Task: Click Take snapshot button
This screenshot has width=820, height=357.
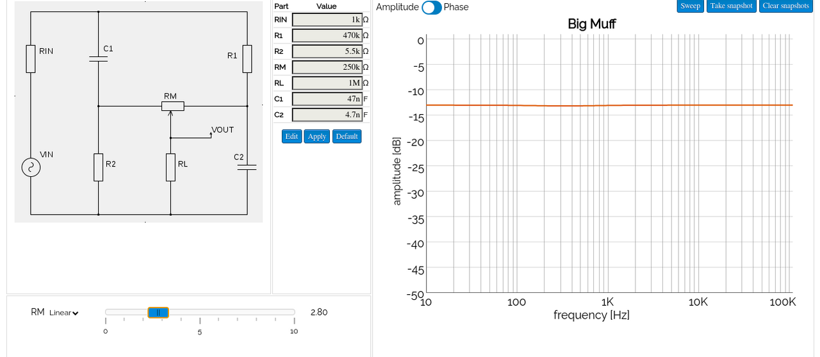Action: point(731,6)
